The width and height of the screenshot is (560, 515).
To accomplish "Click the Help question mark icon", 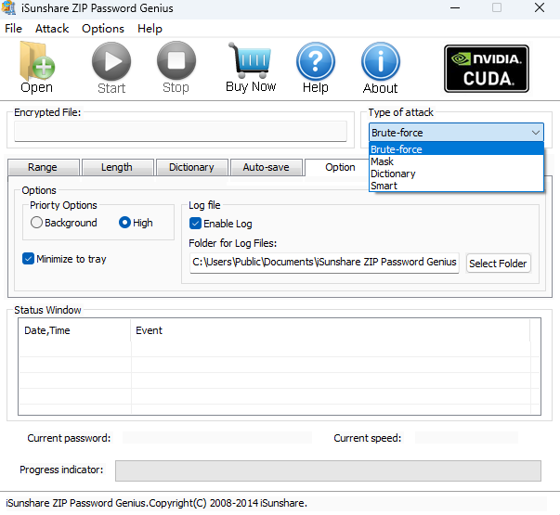I will [316, 61].
